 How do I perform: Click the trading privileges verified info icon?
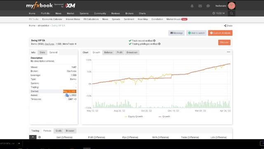click(159, 44)
